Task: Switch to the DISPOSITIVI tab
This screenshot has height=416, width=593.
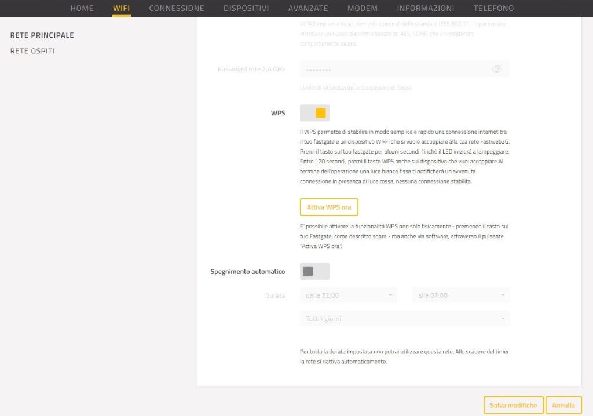Action: [x=246, y=8]
